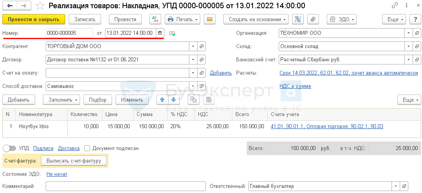Open Создать на основании menu
The width and height of the screenshot is (422, 193).
[x=256, y=19]
